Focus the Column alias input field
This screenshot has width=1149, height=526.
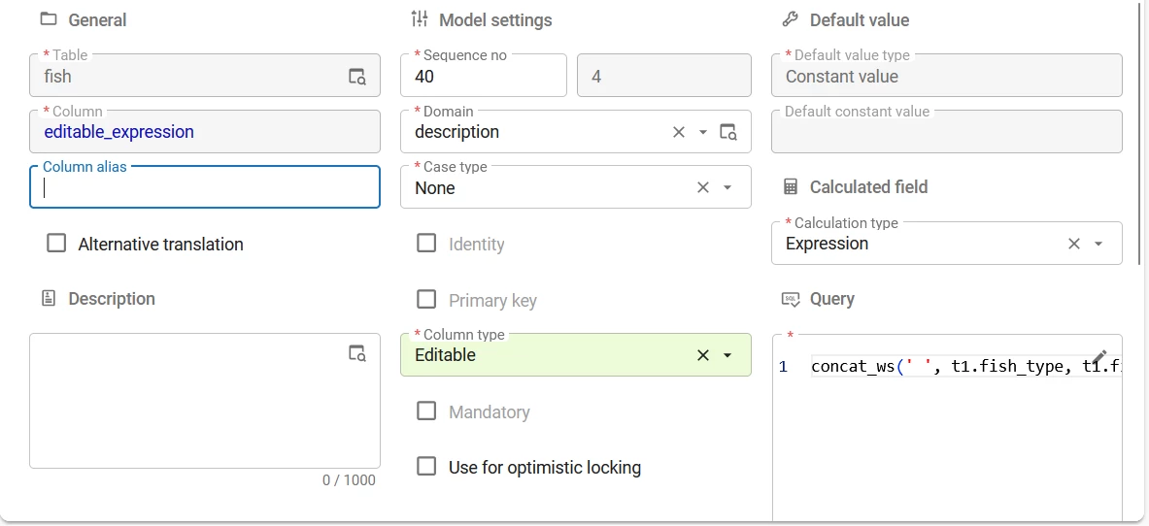(204, 188)
